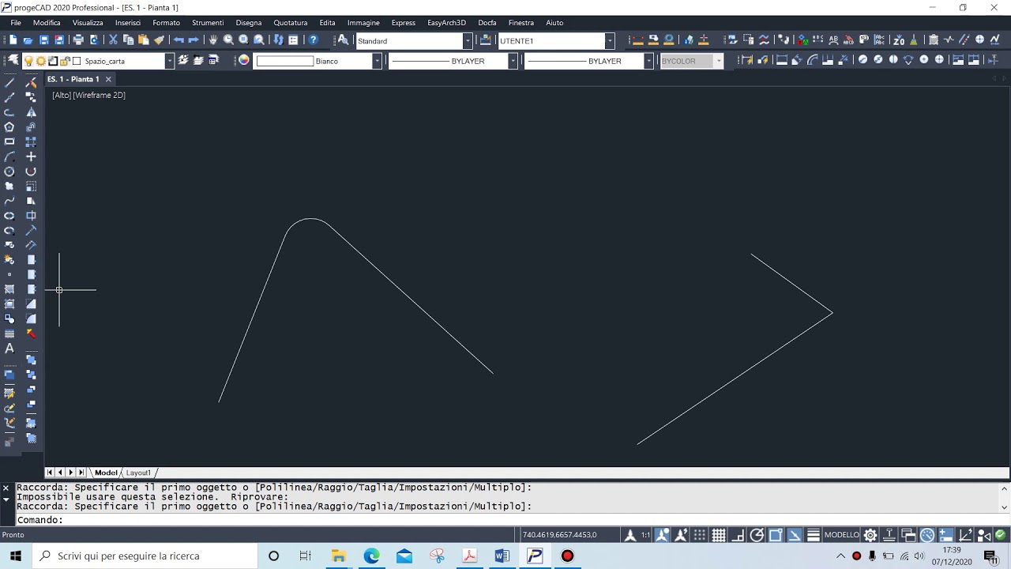The image size is (1011, 569).
Task: Open settings gear in status bar
Action: pos(870,535)
